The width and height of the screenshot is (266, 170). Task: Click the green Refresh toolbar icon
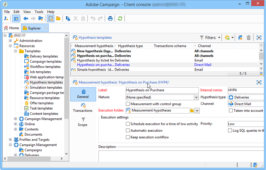120,18
